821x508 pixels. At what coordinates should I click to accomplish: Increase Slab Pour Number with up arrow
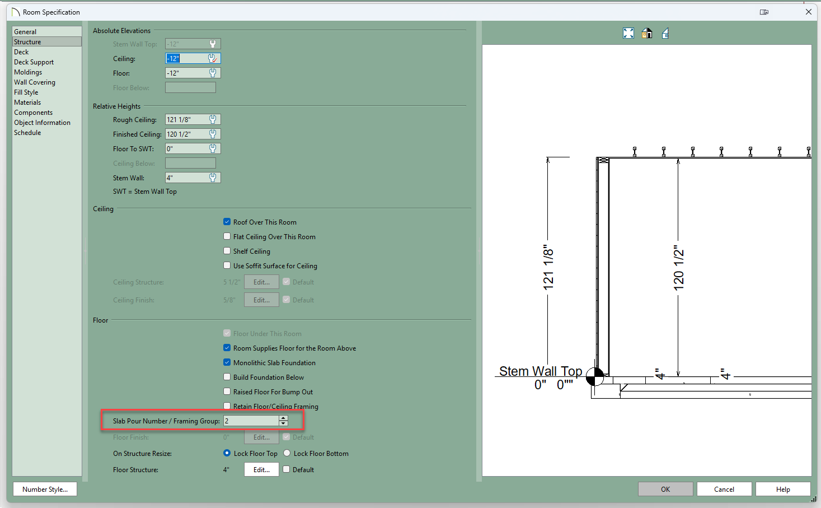click(283, 418)
